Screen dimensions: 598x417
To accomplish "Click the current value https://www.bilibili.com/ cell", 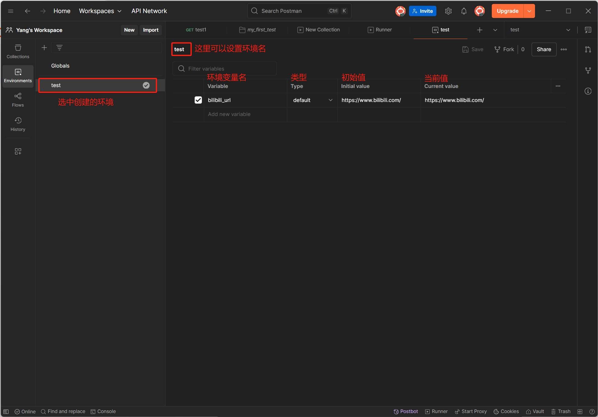I will (493, 100).
